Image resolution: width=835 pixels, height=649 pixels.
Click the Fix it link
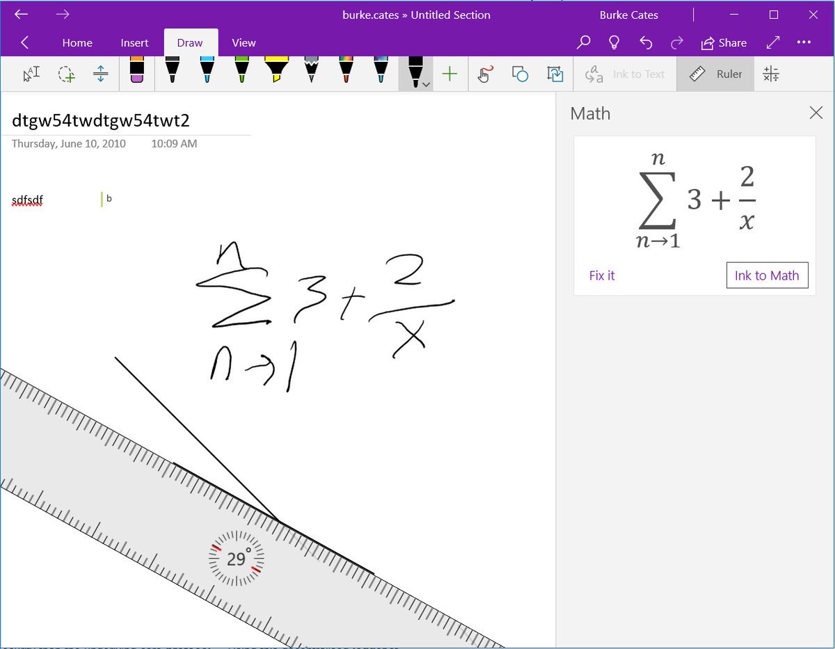[x=602, y=275]
